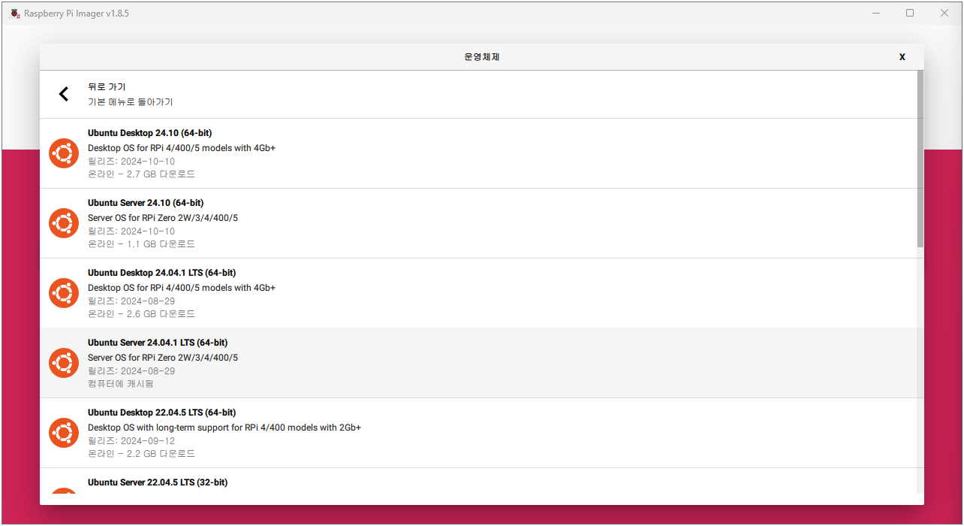Click the back arrow icon
964x526 pixels.
point(64,94)
